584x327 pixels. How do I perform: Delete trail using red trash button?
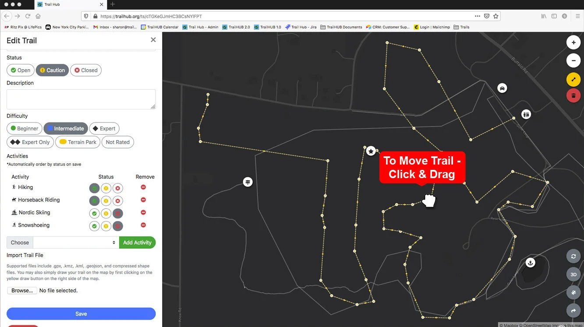[573, 95]
